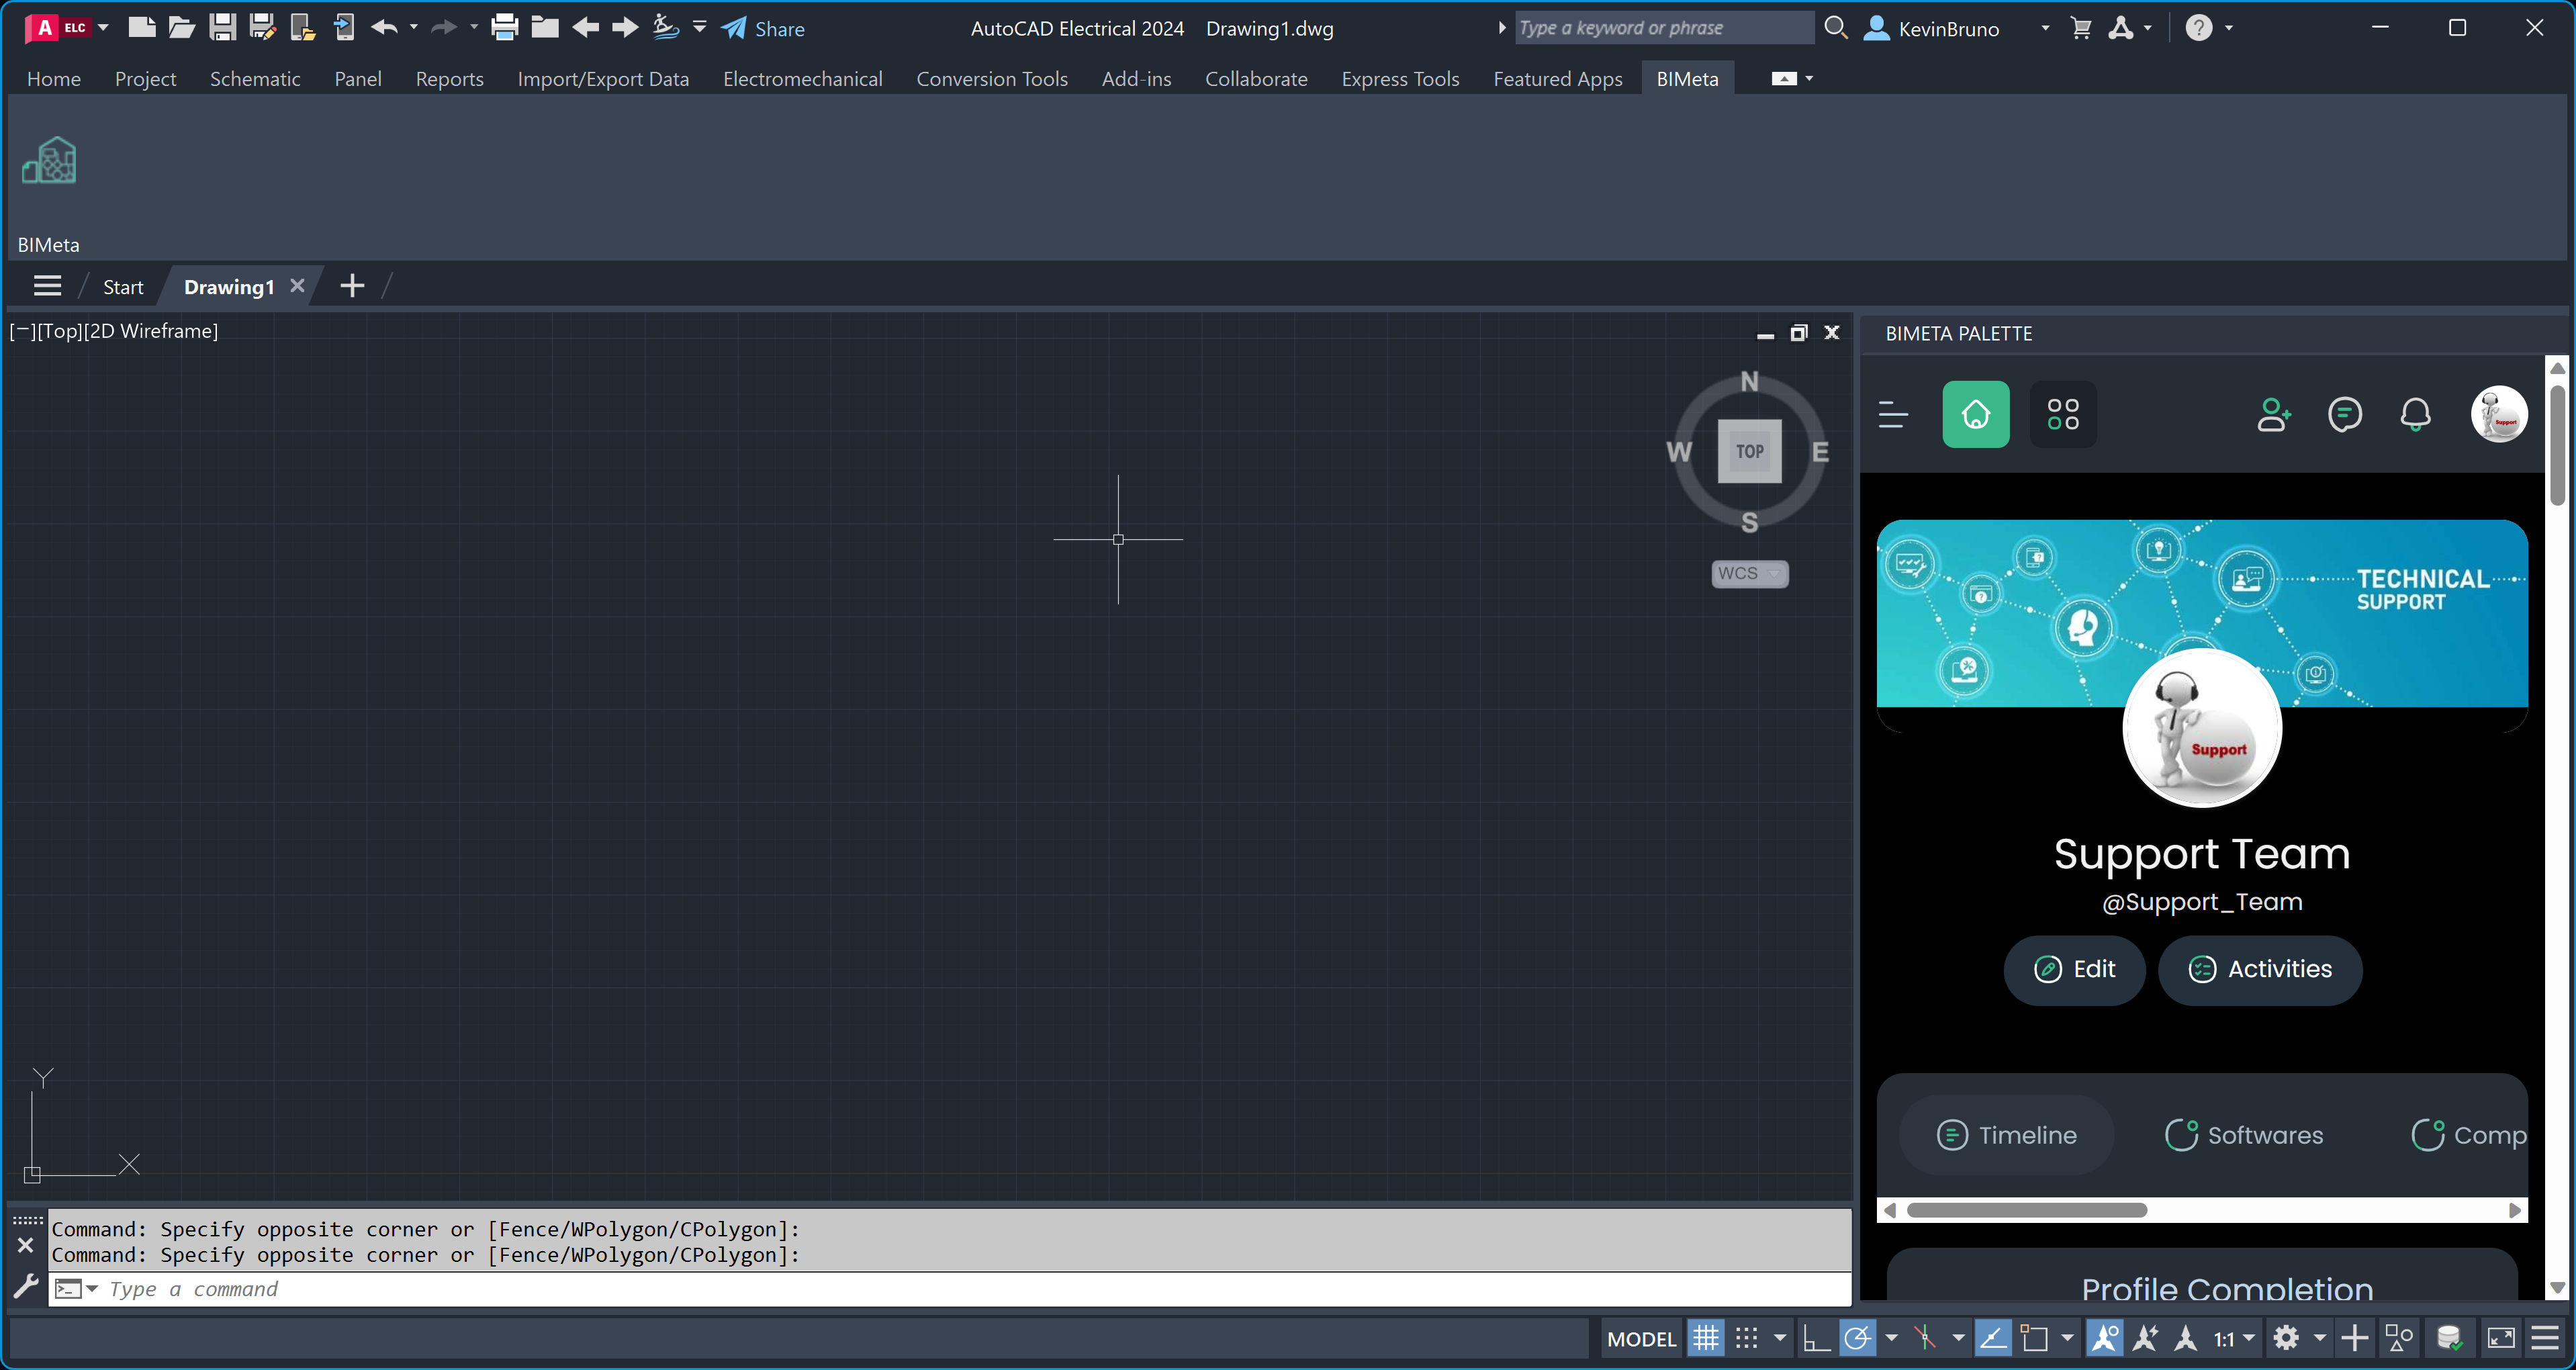Open the BIMeta palette home page

(x=1976, y=414)
